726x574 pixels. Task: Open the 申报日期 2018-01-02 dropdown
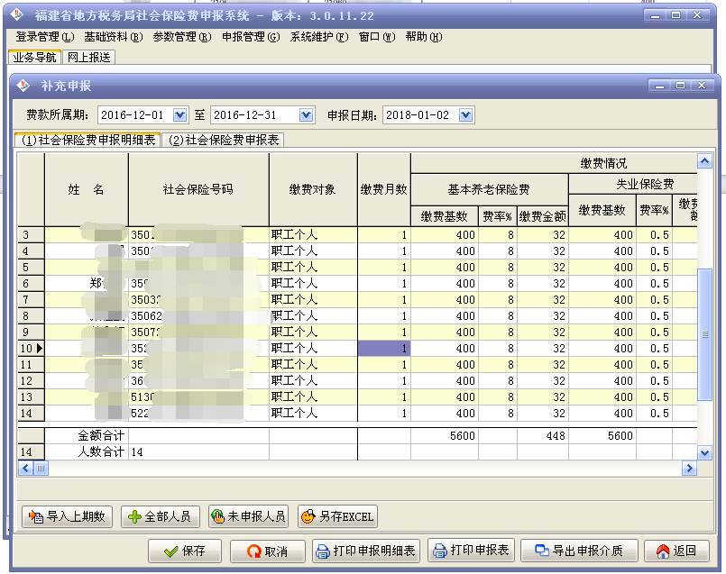tap(465, 114)
